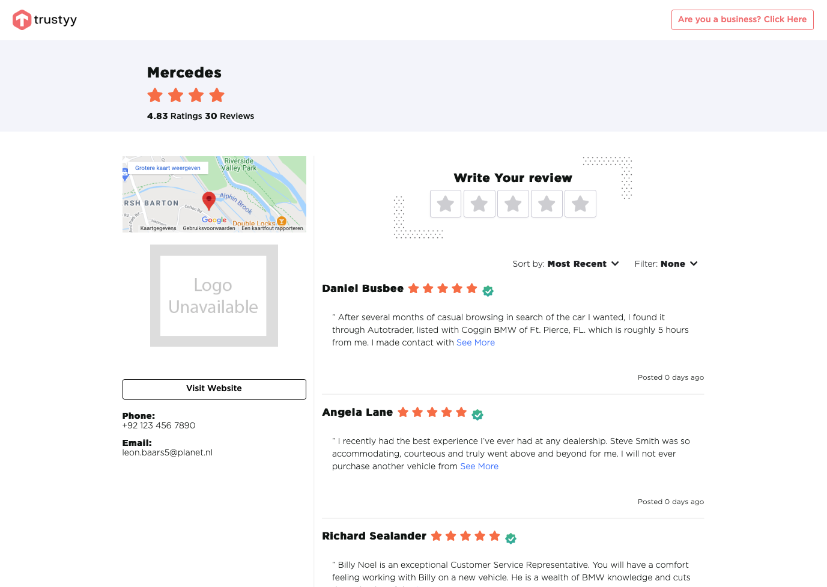Select the first star in Write Your review
The height and width of the screenshot is (587, 827).
coord(446,204)
